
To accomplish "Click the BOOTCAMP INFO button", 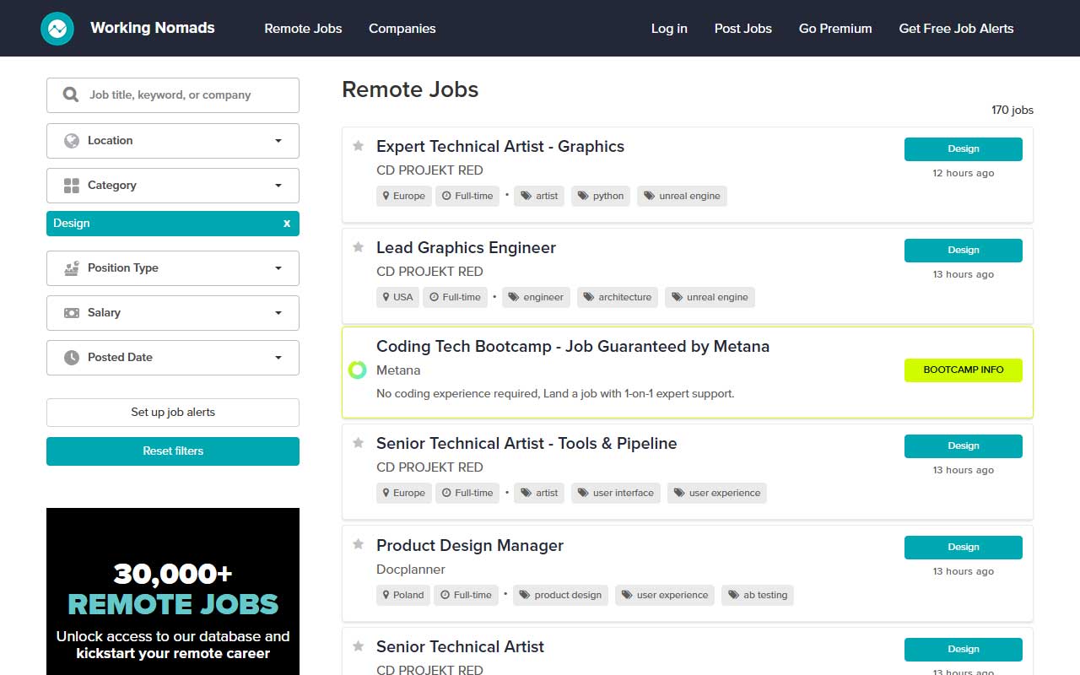I will pos(964,370).
